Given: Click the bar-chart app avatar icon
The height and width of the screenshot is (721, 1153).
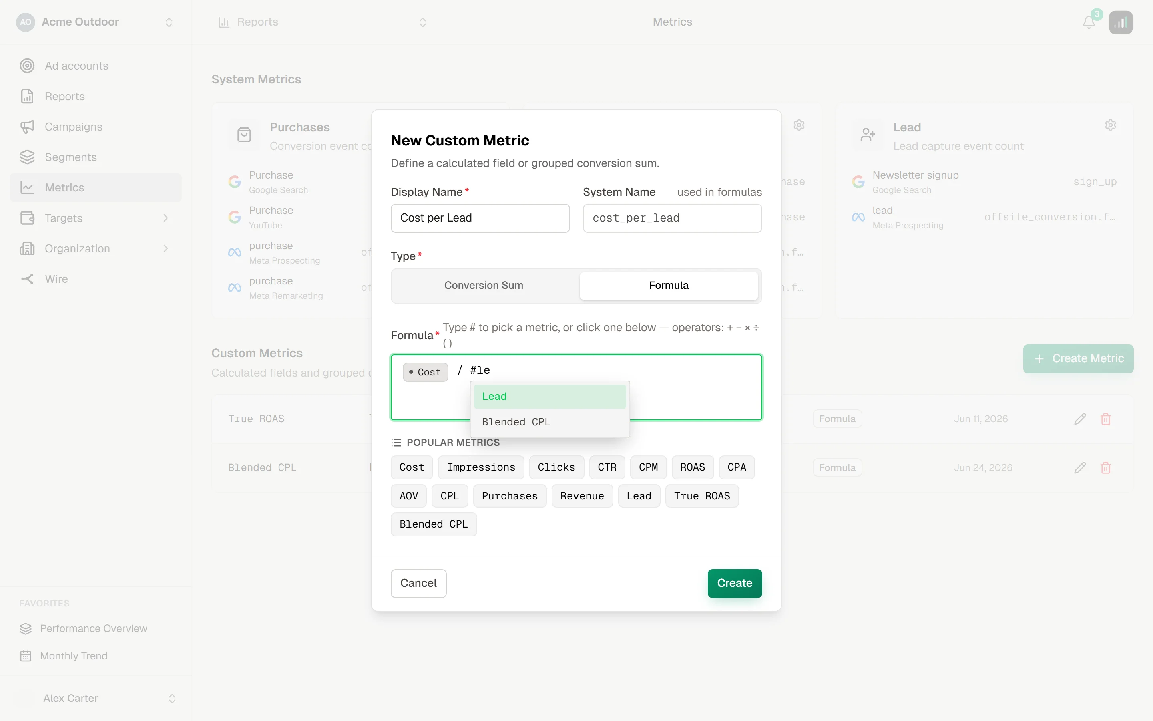Looking at the screenshot, I should pyautogui.click(x=1121, y=22).
